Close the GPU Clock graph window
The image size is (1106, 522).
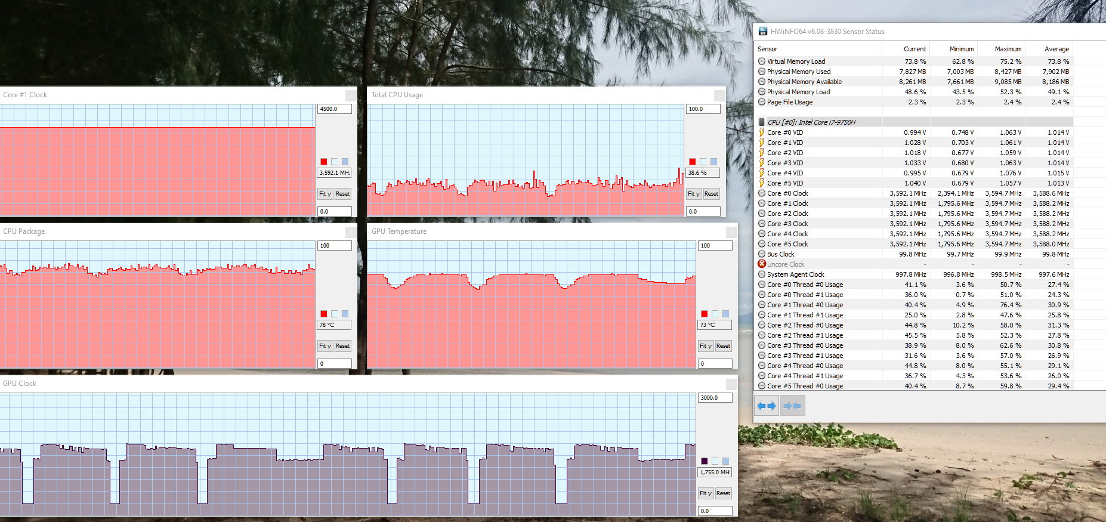[731, 384]
